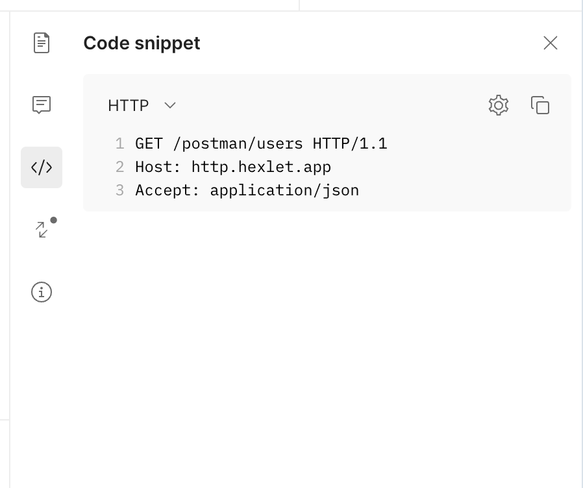Viewport: 583px width, 488px height.
Task: Click the chevron next to the HTTP label
Action: (170, 105)
